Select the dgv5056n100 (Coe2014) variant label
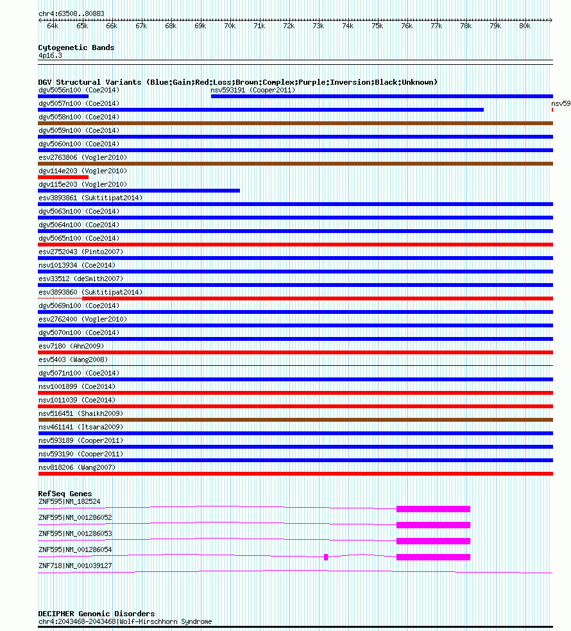Screen dimensions: 571x631 [79, 90]
